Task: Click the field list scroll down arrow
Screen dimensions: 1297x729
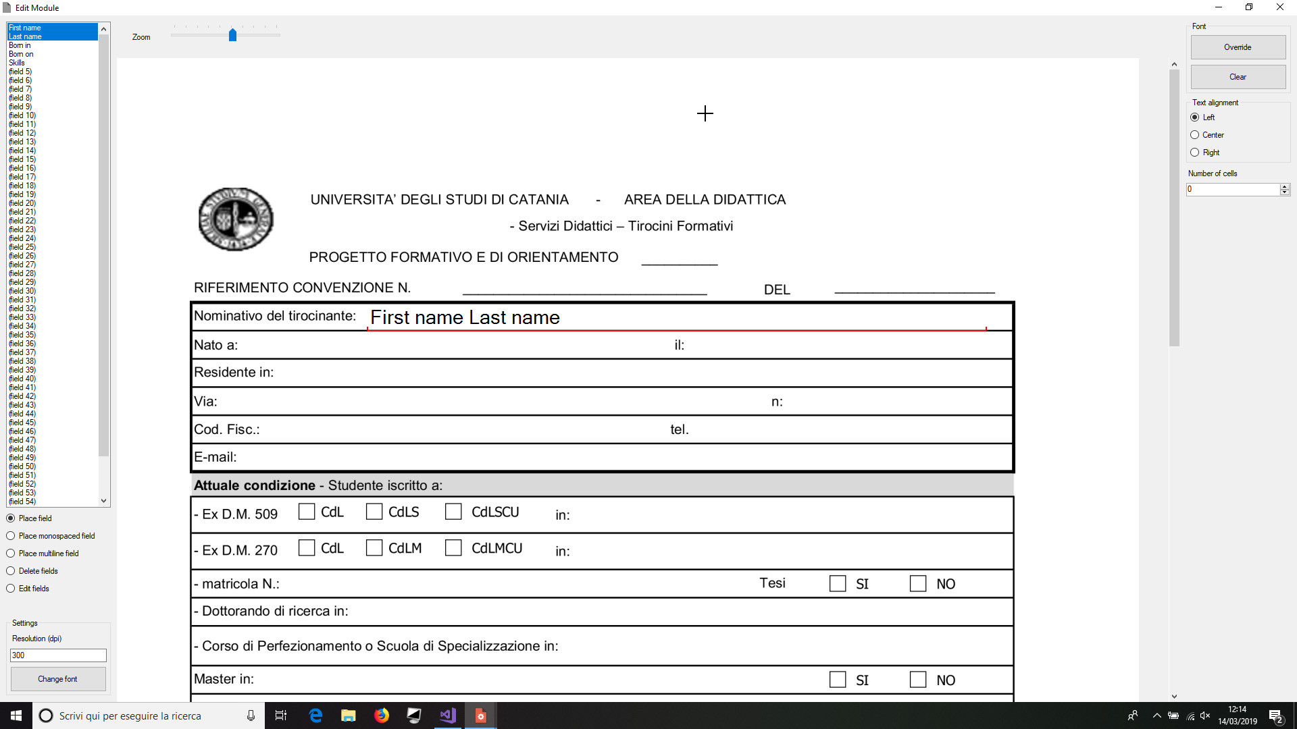Action: (103, 501)
